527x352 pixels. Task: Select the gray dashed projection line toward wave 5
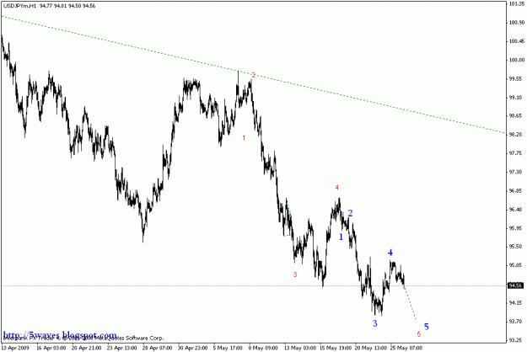pos(411,304)
